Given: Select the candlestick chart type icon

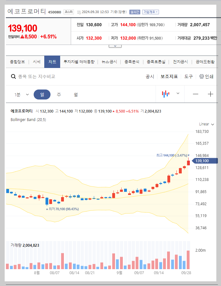Looking at the screenshot, I should tap(166, 93).
